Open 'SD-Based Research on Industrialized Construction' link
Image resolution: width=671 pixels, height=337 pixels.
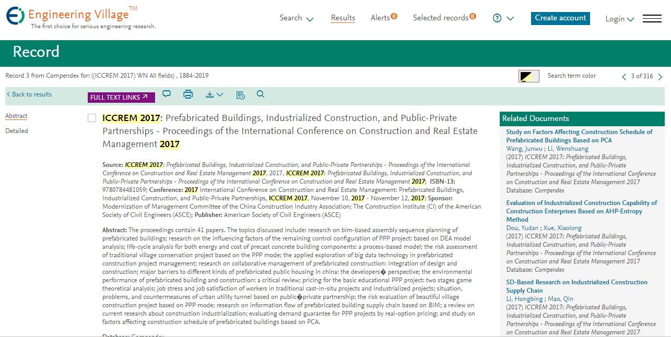point(576,286)
